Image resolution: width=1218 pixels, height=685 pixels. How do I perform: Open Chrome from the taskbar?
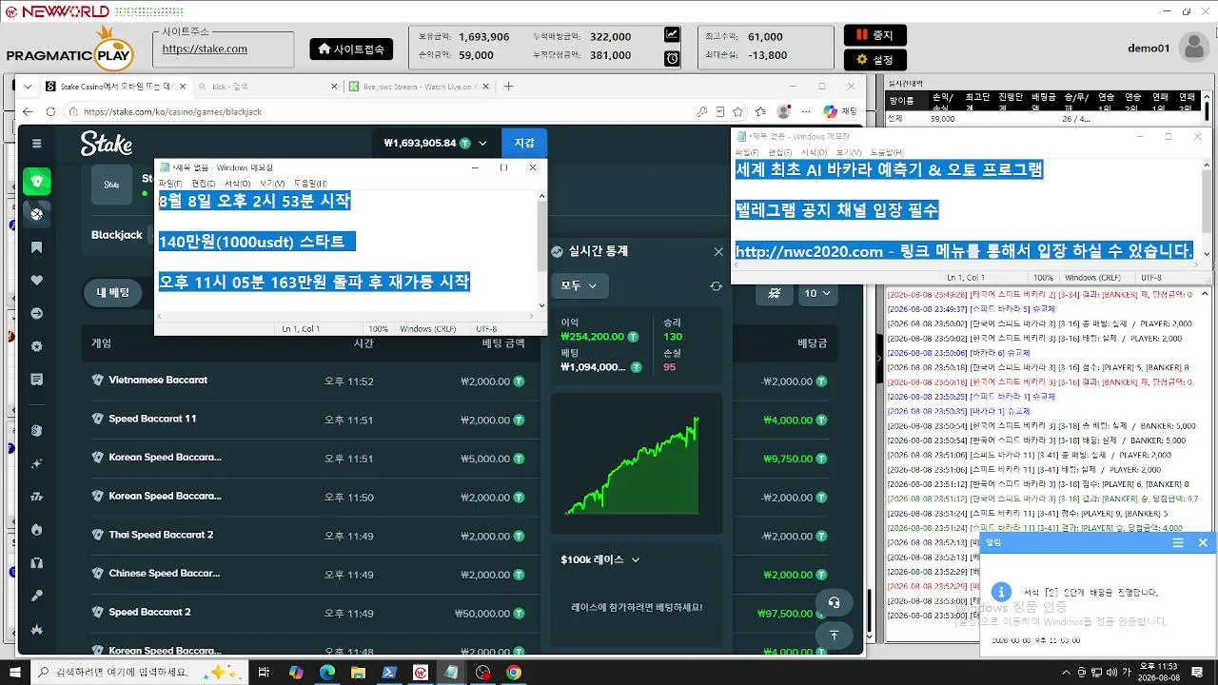pos(514,673)
